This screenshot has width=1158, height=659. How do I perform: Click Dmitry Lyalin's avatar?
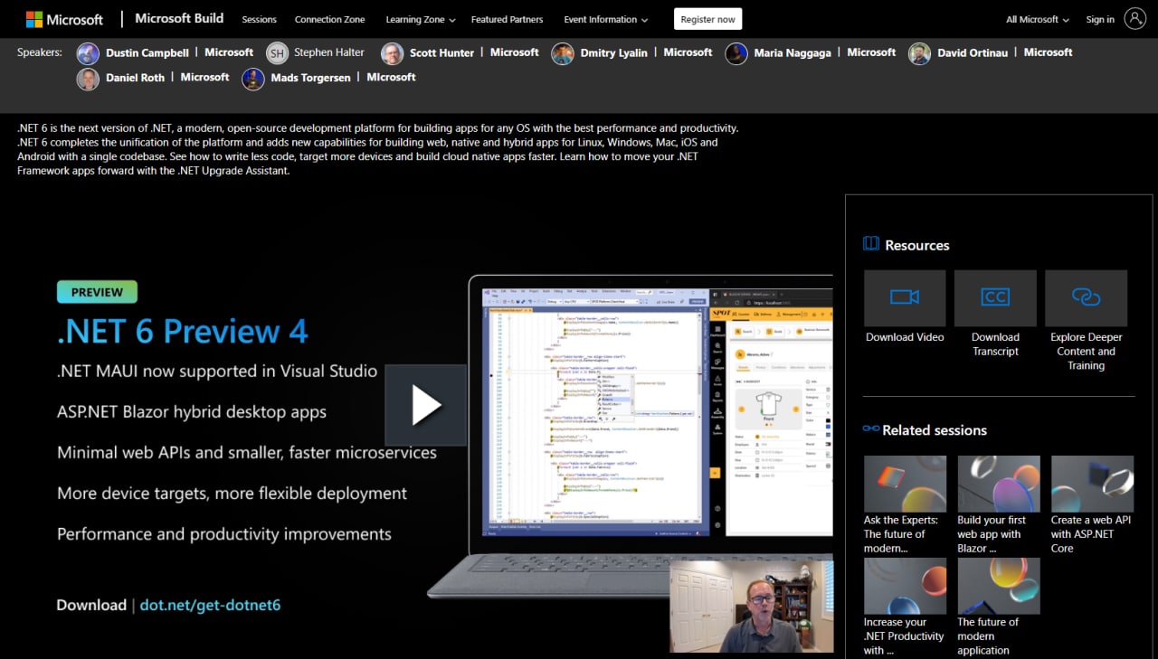click(563, 53)
